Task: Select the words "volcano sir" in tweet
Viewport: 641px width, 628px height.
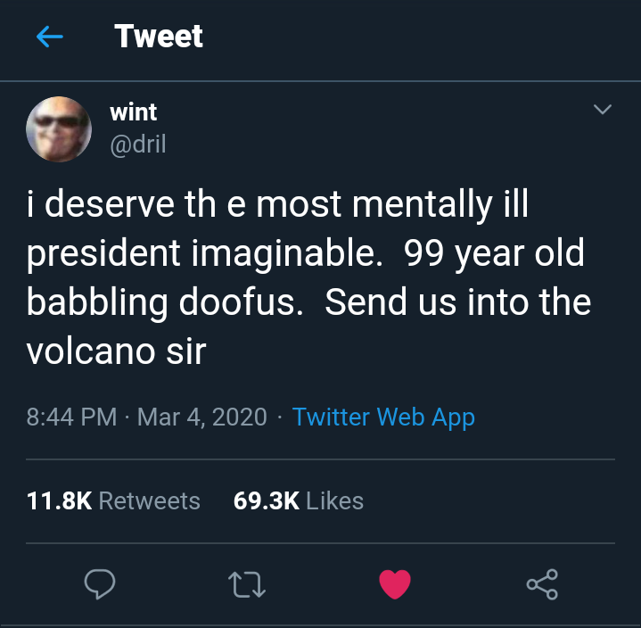Action: coord(116,351)
